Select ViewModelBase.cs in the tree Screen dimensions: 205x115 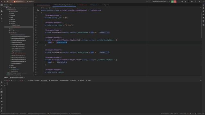16,64
